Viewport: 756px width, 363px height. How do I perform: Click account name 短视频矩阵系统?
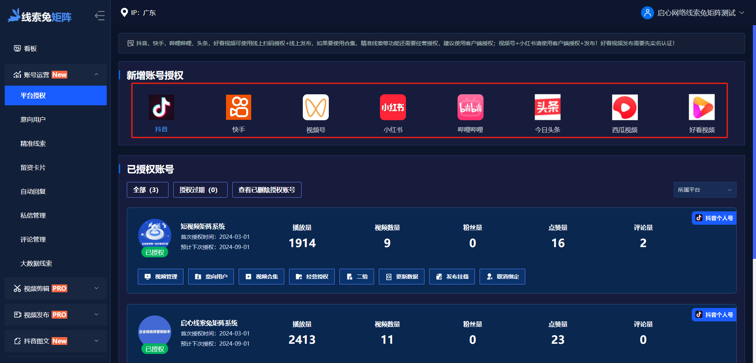pyautogui.click(x=203, y=226)
